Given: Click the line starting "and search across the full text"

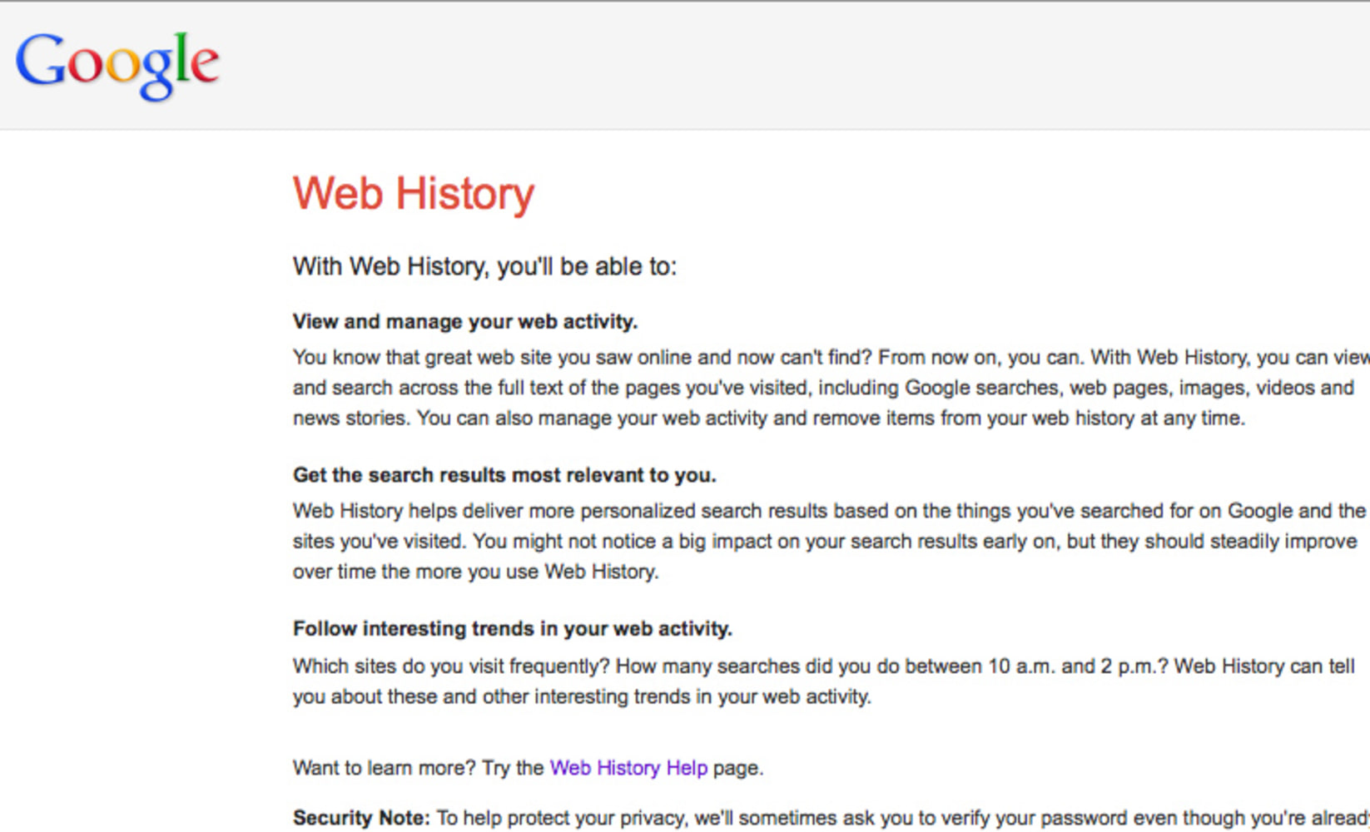Looking at the screenshot, I should pyautogui.click(x=822, y=388).
